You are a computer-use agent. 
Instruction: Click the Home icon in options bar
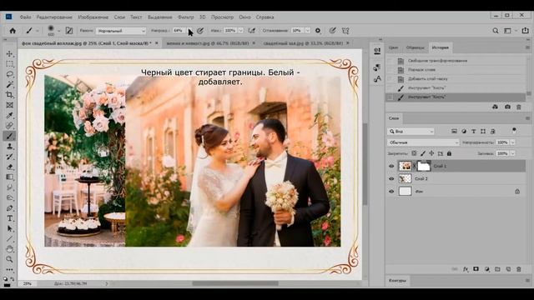pyautogui.click(x=13, y=31)
